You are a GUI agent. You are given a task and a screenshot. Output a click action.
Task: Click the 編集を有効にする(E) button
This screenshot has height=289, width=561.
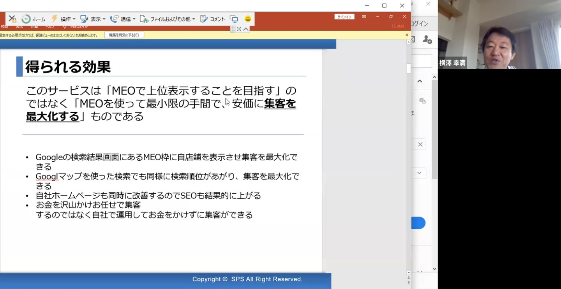pos(124,35)
